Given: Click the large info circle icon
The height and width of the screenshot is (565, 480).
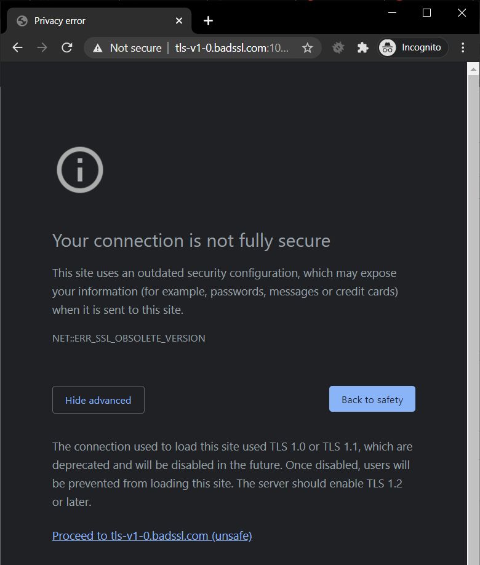Looking at the screenshot, I should (80, 170).
